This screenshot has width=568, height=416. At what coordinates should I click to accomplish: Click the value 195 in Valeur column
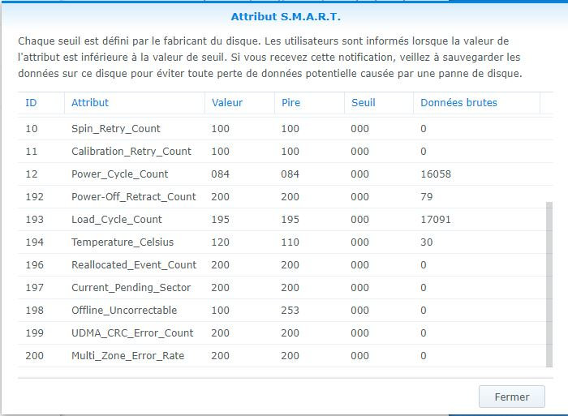point(220,220)
